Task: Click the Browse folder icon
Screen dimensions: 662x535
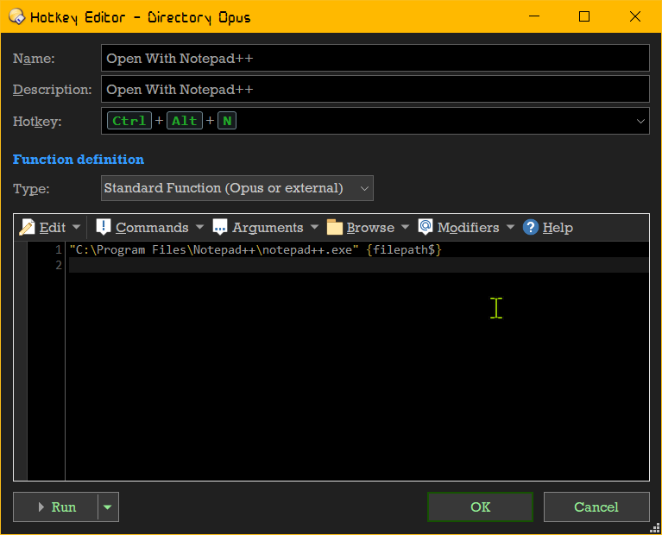Action: 334,227
